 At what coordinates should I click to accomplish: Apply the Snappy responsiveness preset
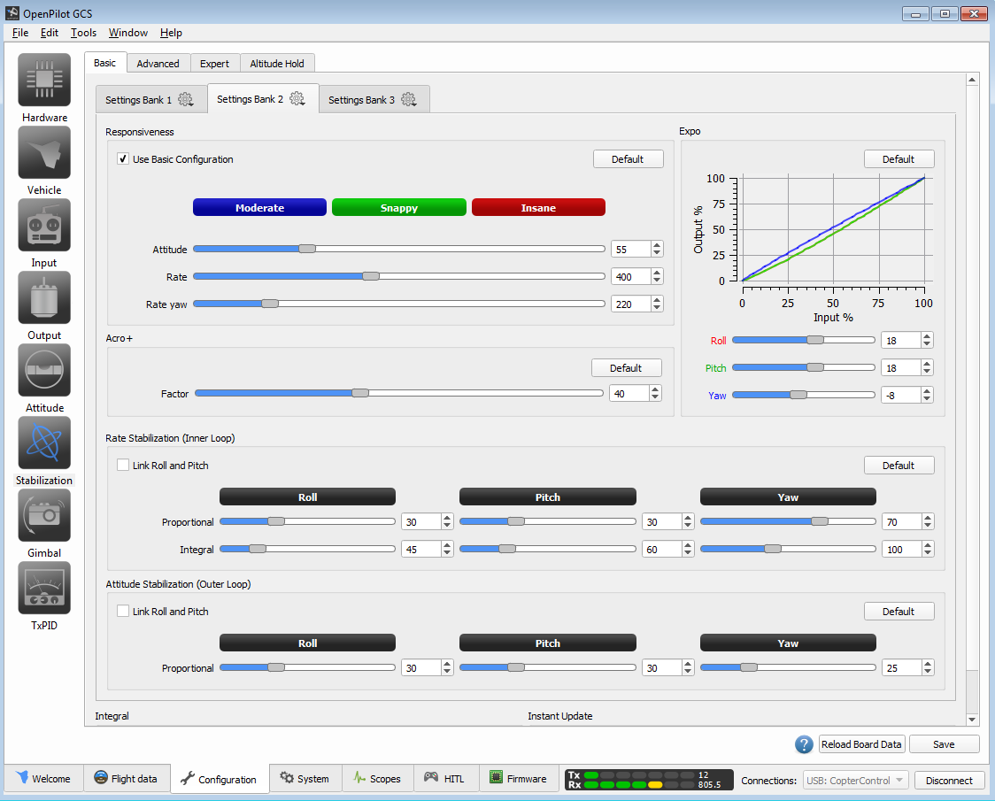pyautogui.click(x=398, y=208)
